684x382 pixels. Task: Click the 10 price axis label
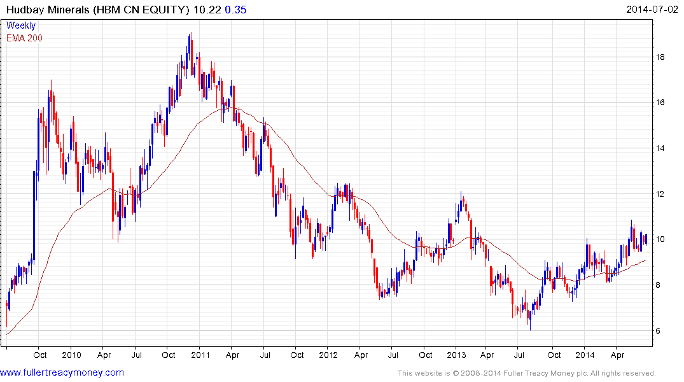[660, 239]
